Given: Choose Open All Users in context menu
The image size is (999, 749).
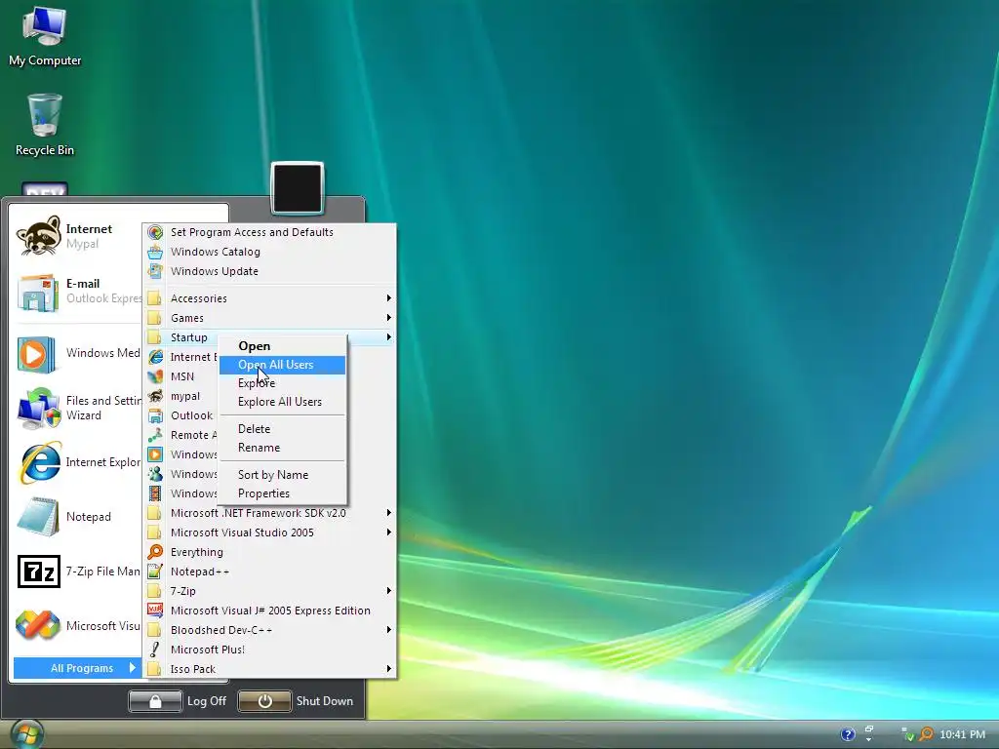Looking at the screenshot, I should pos(282,365).
